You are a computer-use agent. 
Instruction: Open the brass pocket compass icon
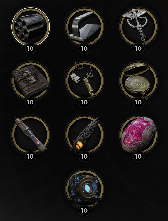pos(139,81)
